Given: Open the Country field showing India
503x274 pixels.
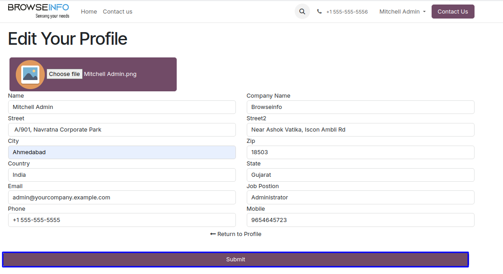Looking at the screenshot, I should pos(122,175).
